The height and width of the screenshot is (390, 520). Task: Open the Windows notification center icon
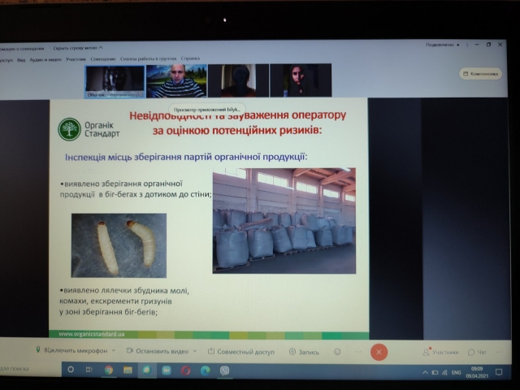(499, 372)
